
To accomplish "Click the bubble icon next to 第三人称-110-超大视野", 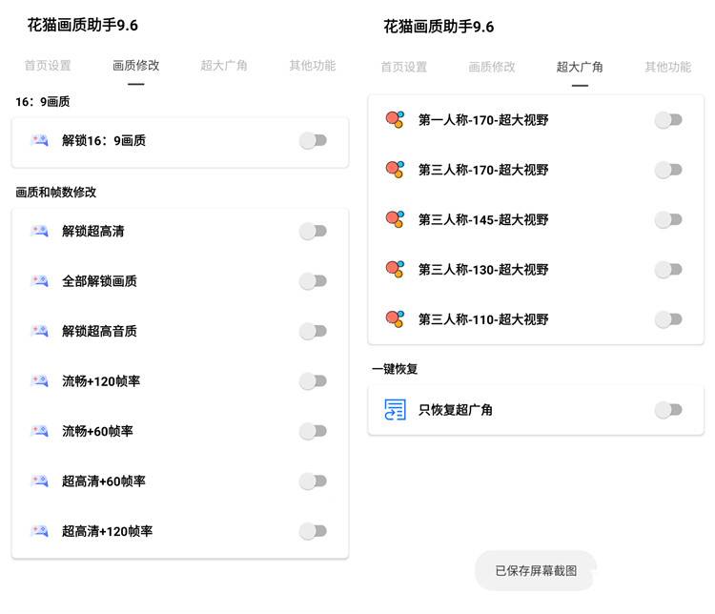I will pyautogui.click(x=395, y=318).
